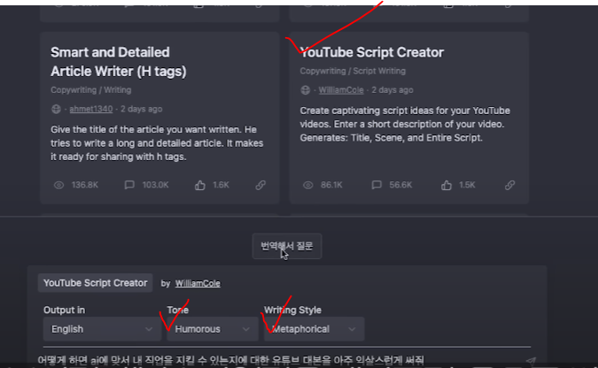Open the Output in English dropdown
This screenshot has width=598, height=368.
point(102,329)
